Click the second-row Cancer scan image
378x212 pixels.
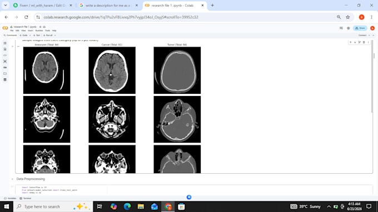112,119
